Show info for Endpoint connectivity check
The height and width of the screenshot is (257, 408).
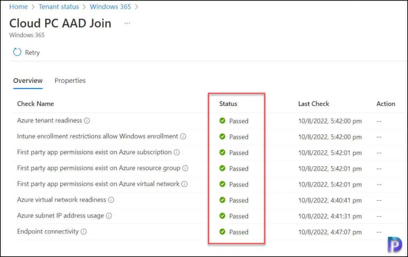pos(84,231)
